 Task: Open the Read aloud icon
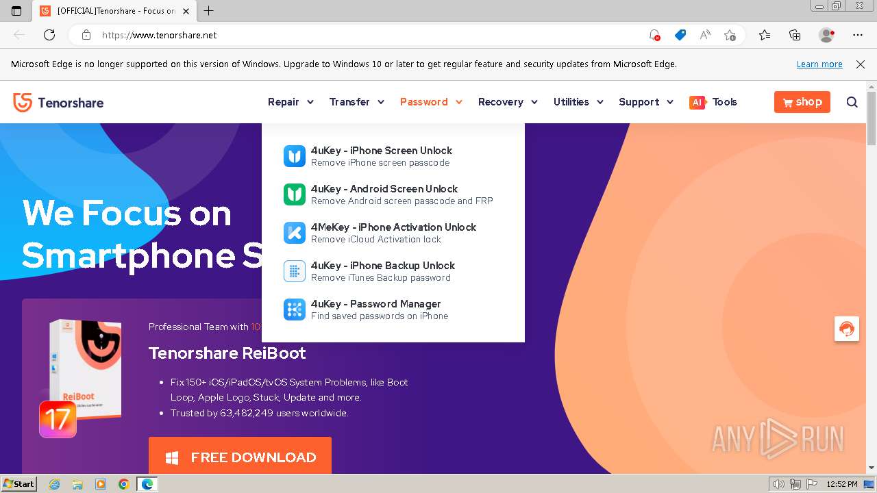point(705,35)
